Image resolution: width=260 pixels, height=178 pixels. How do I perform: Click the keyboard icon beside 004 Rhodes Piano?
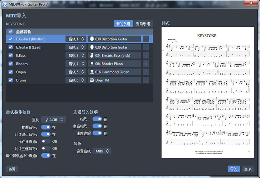92,64
